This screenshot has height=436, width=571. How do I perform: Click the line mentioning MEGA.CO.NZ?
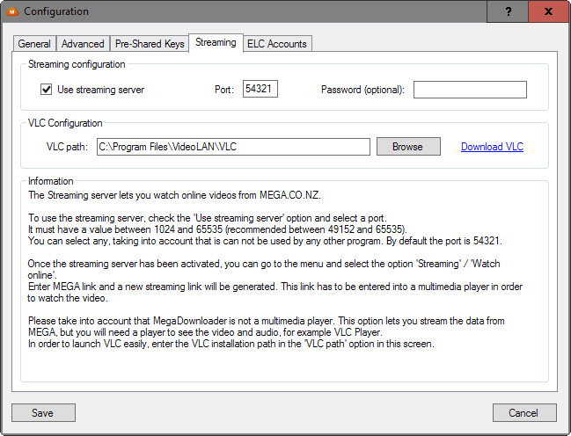(174, 195)
